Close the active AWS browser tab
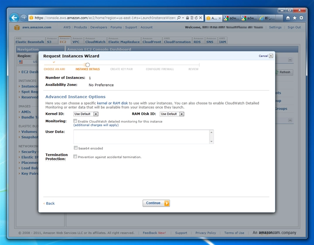The image size is (314, 245). pyautogui.click(x=220, y=18)
